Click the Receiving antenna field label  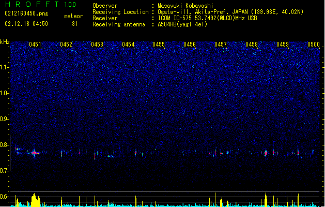119,24
